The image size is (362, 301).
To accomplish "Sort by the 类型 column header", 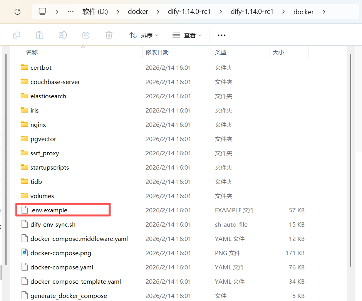I will coord(221,52).
